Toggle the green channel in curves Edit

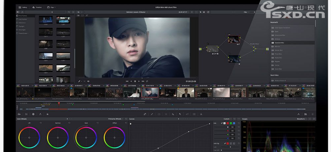pyautogui.click(x=231, y=123)
